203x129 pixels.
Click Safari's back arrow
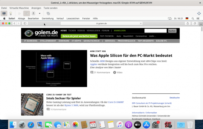click(14, 23)
